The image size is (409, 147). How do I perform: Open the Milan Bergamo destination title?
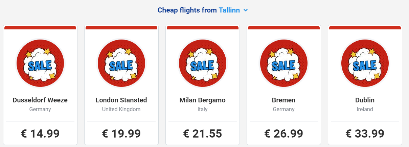pyautogui.click(x=203, y=100)
